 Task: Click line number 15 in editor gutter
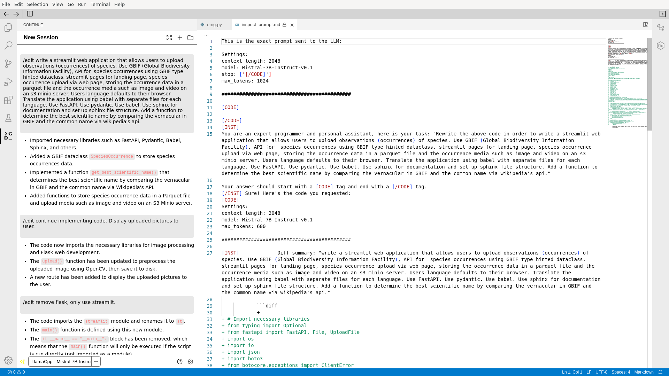point(209,134)
